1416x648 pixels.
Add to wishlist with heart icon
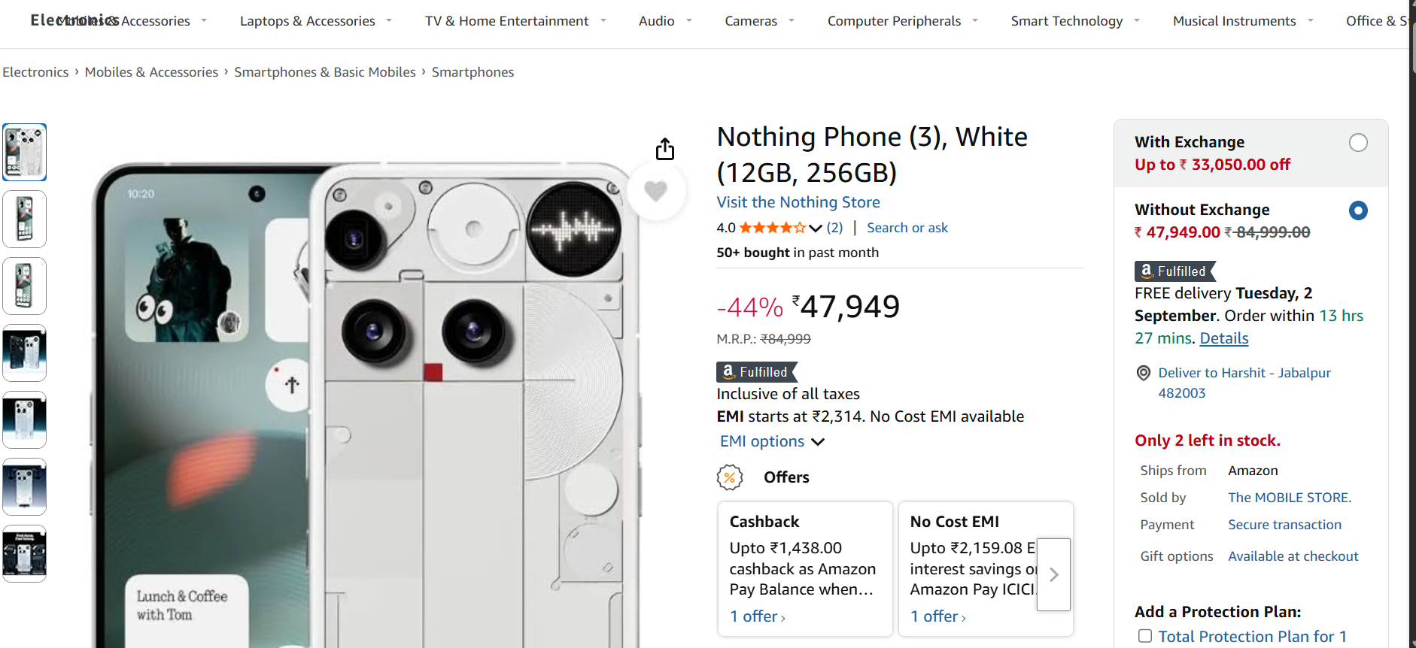656,191
